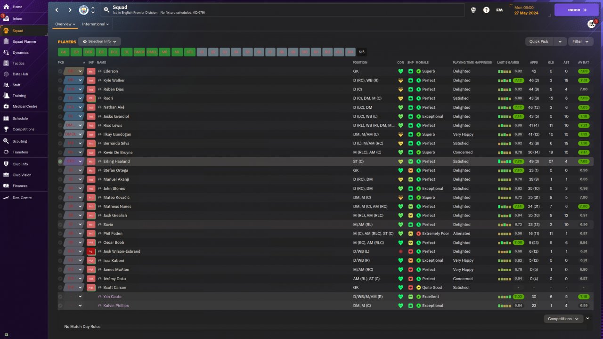Select Squad in the sidebar
Image resolution: width=603 pixels, height=339 pixels.
tap(24, 31)
